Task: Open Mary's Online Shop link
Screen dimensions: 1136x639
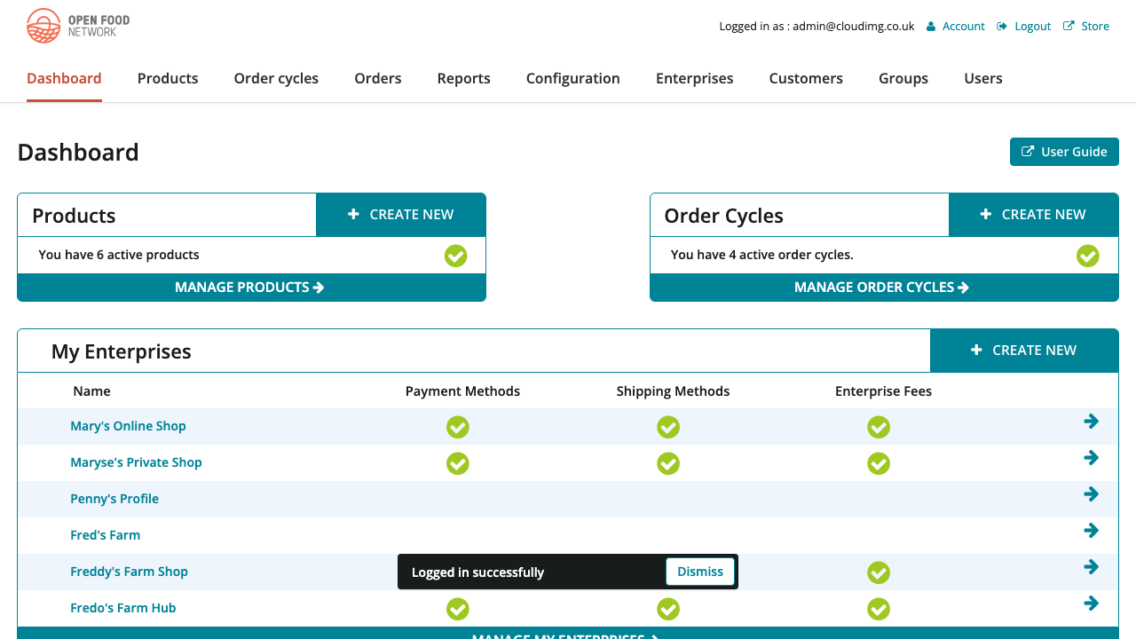Action: pos(128,426)
